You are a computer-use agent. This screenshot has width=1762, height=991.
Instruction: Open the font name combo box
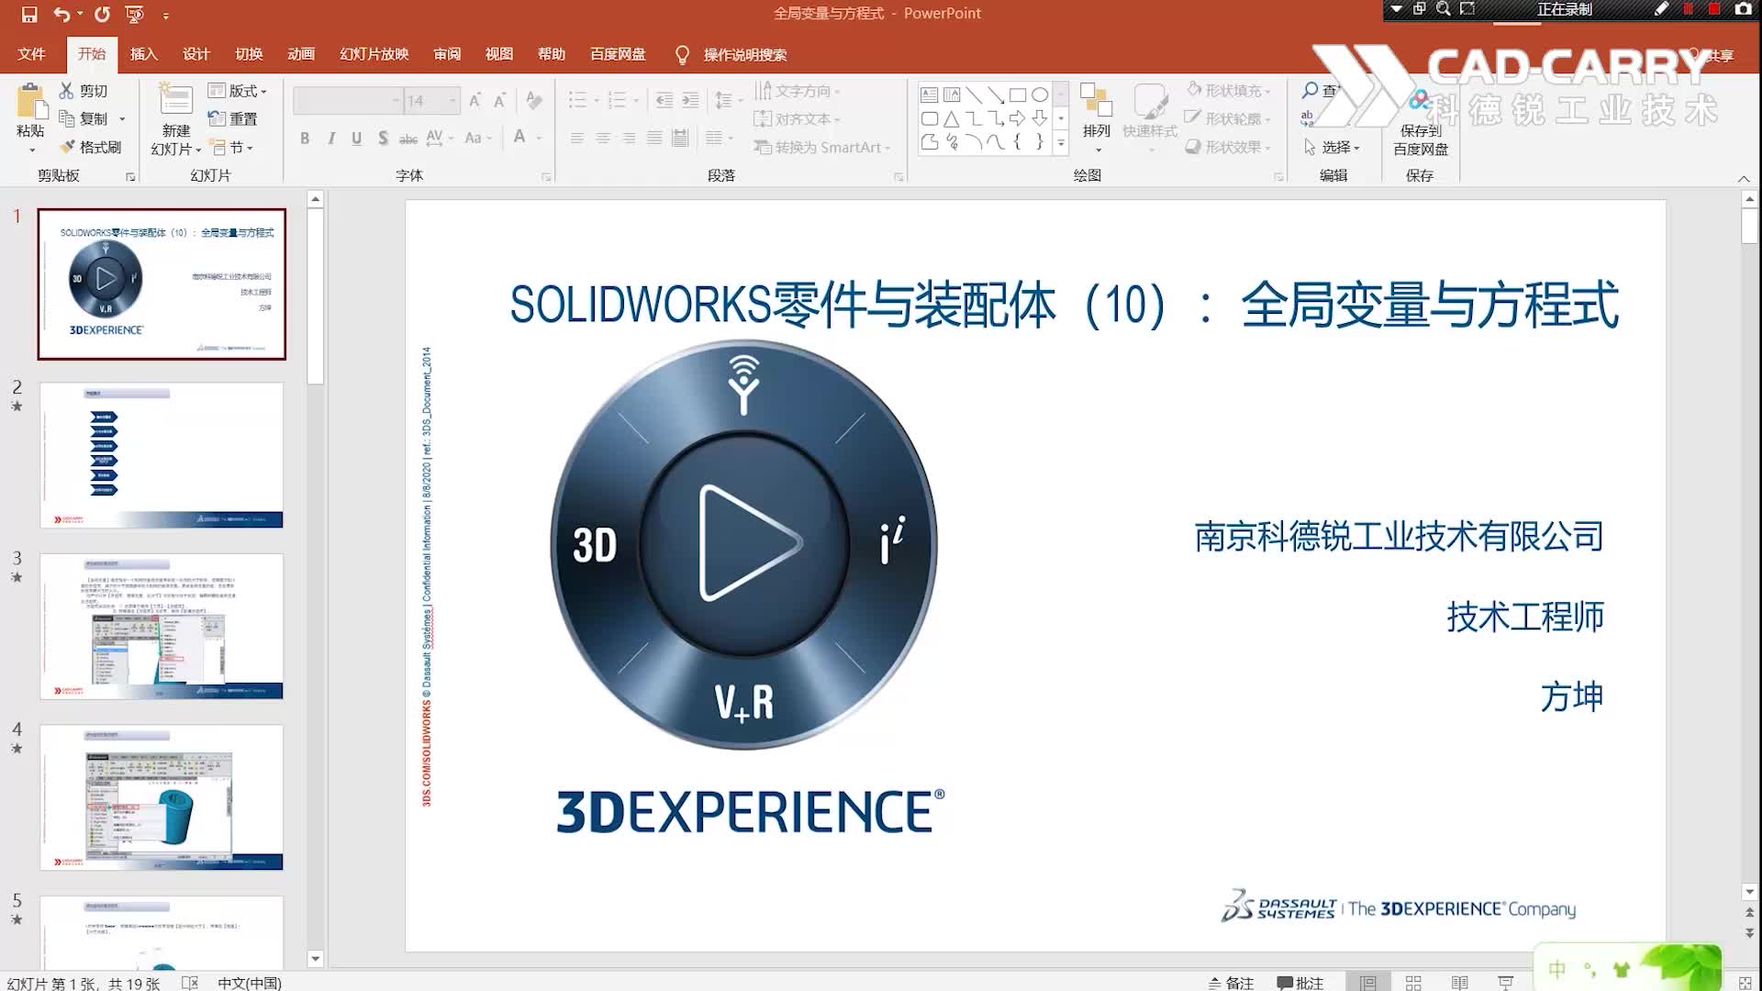tap(349, 100)
